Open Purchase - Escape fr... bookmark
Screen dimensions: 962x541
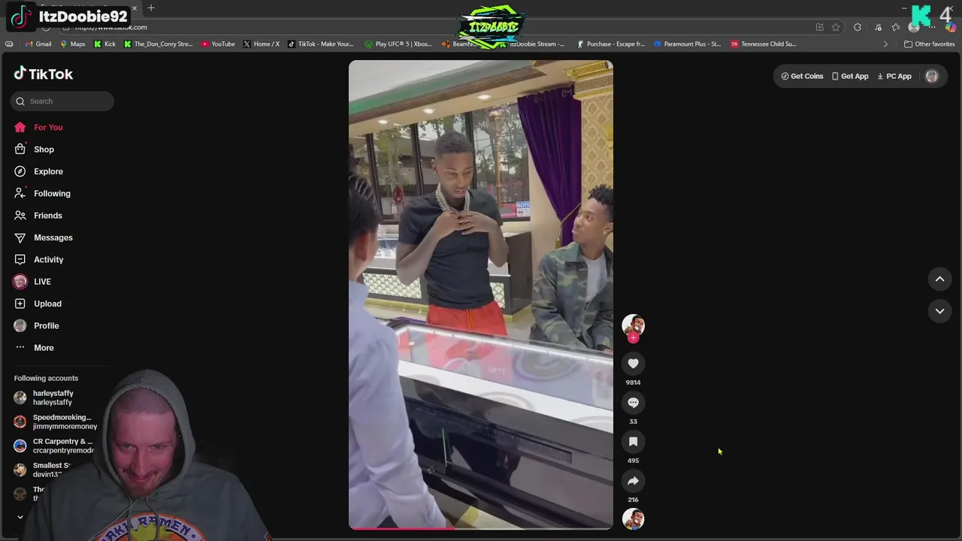coord(610,44)
